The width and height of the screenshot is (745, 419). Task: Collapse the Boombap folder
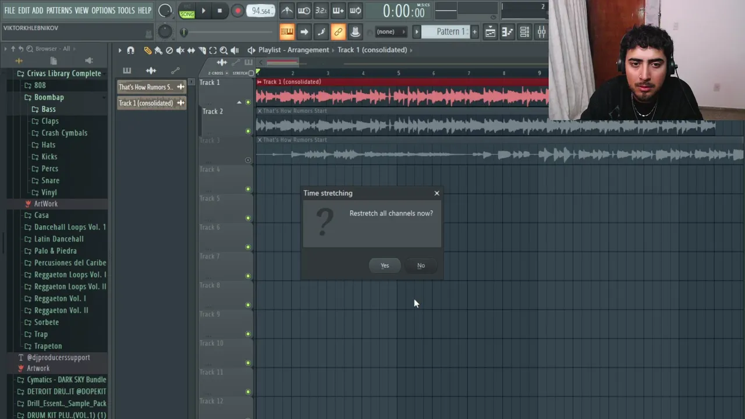(x=44, y=97)
